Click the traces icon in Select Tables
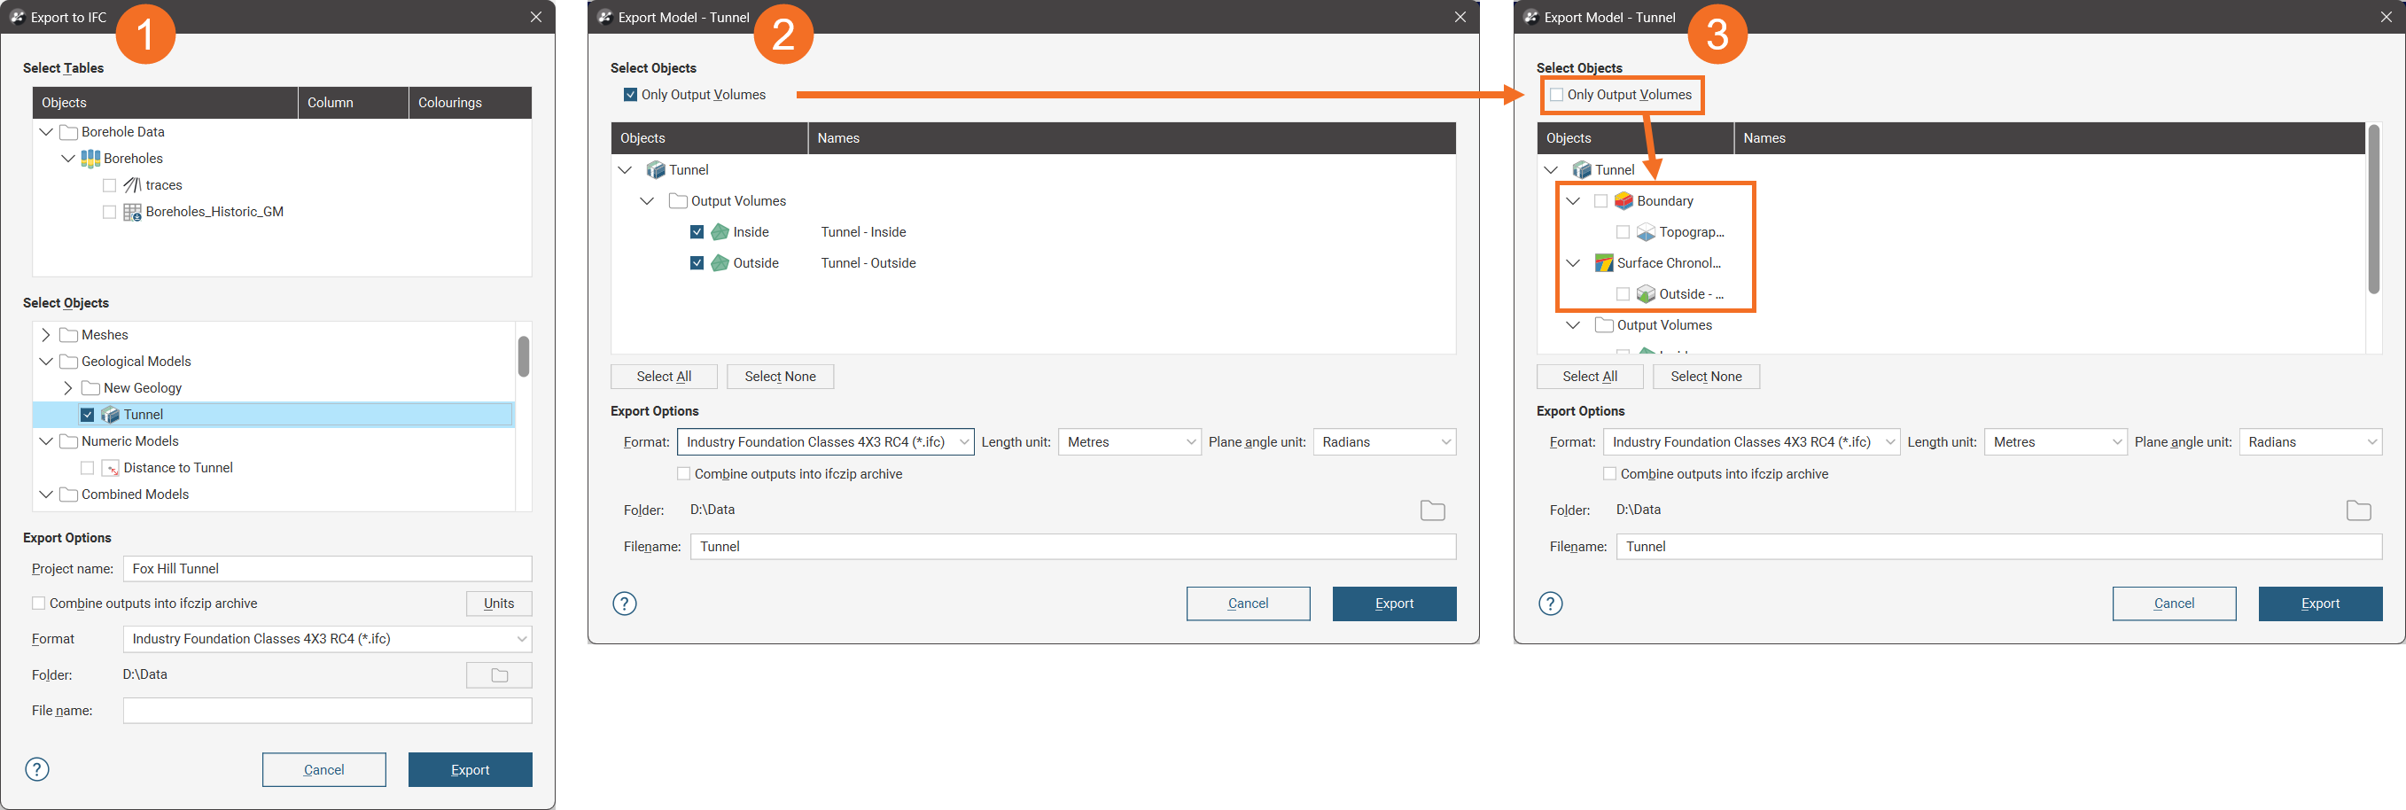This screenshot has width=2406, height=810. (132, 185)
